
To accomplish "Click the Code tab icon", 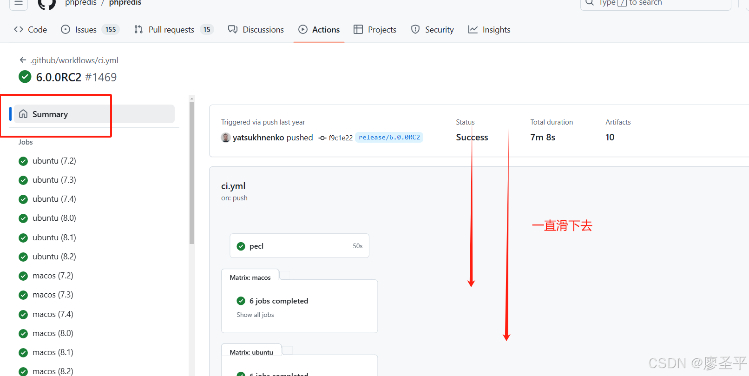I will pos(19,29).
